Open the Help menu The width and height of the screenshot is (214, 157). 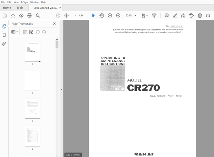tap(43, 2)
